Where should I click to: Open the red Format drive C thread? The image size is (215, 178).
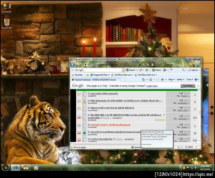click(110, 125)
